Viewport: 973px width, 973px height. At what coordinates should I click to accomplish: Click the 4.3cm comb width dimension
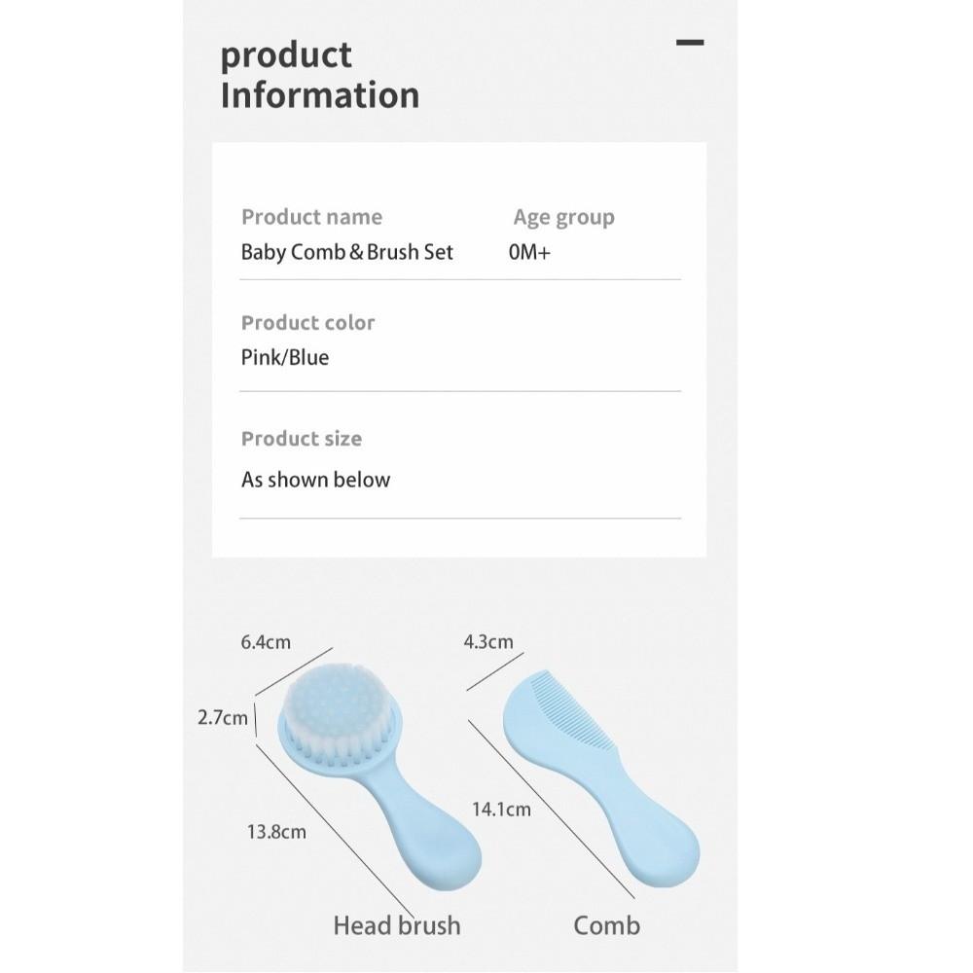click(x=488, y=642)
